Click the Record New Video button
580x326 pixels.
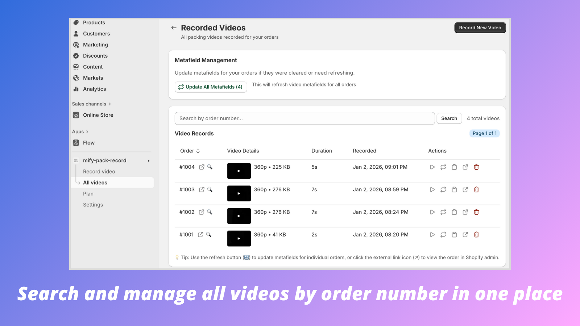point(480,28)
